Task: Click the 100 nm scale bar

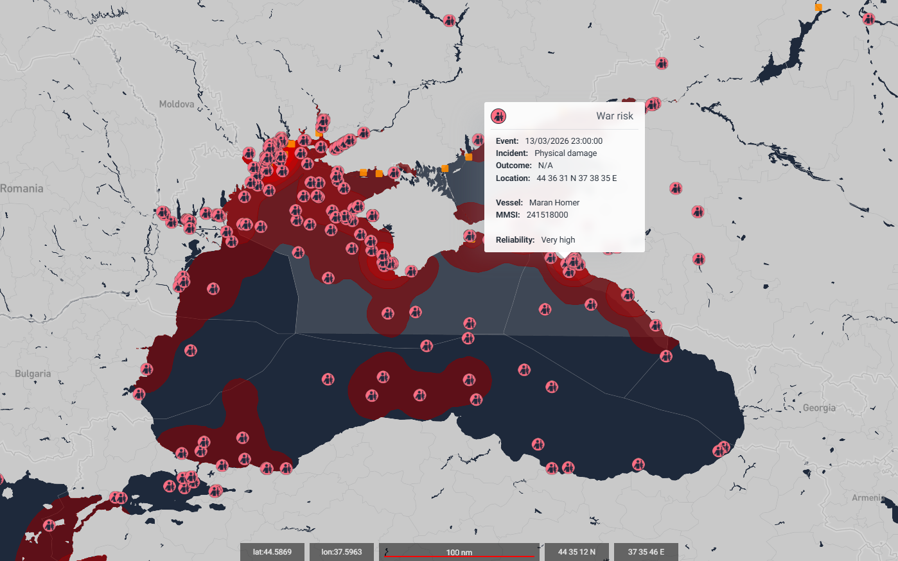Action: pos(459,552)
